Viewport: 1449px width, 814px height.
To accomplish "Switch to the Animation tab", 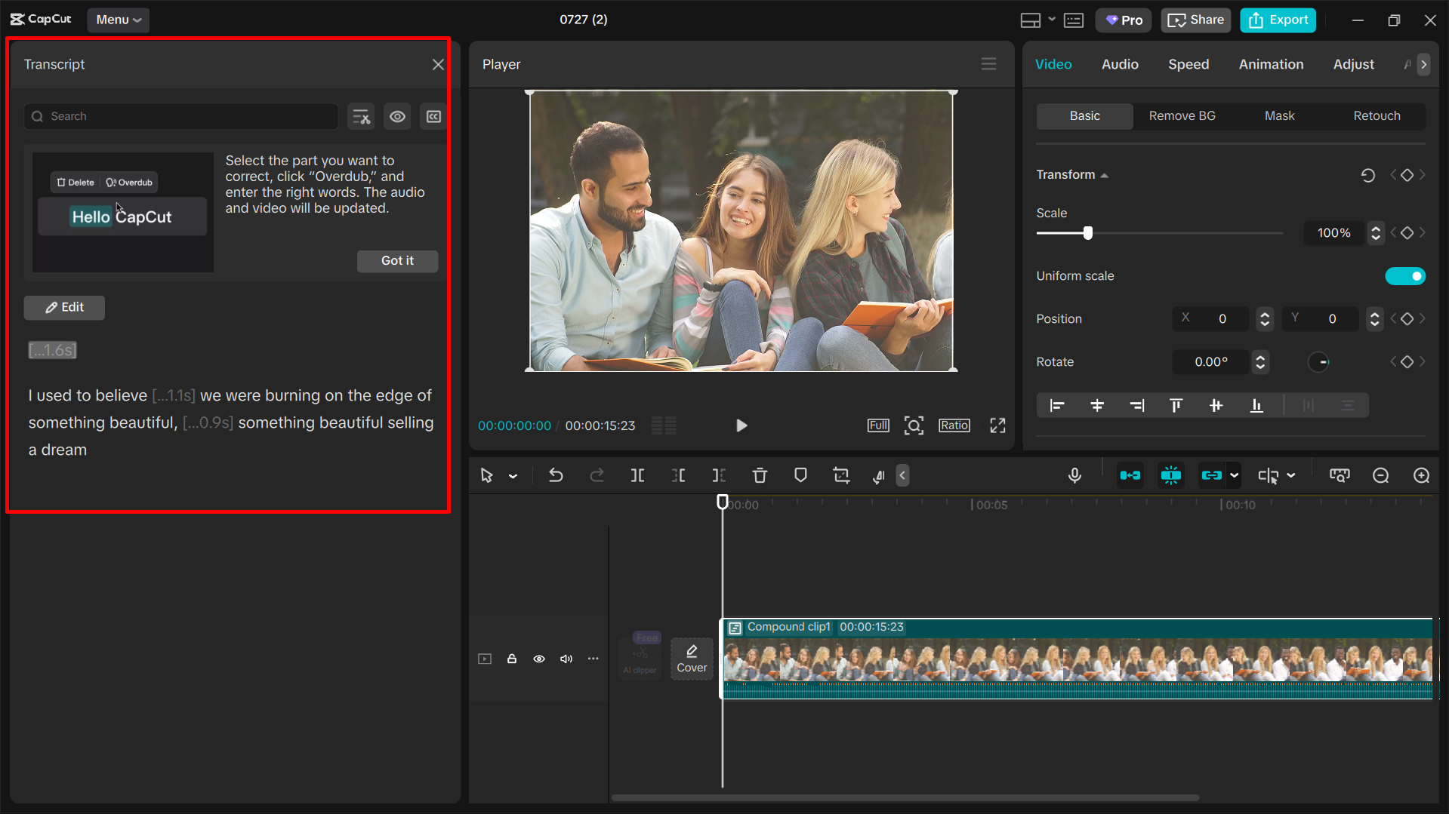I will (1271, 64).
